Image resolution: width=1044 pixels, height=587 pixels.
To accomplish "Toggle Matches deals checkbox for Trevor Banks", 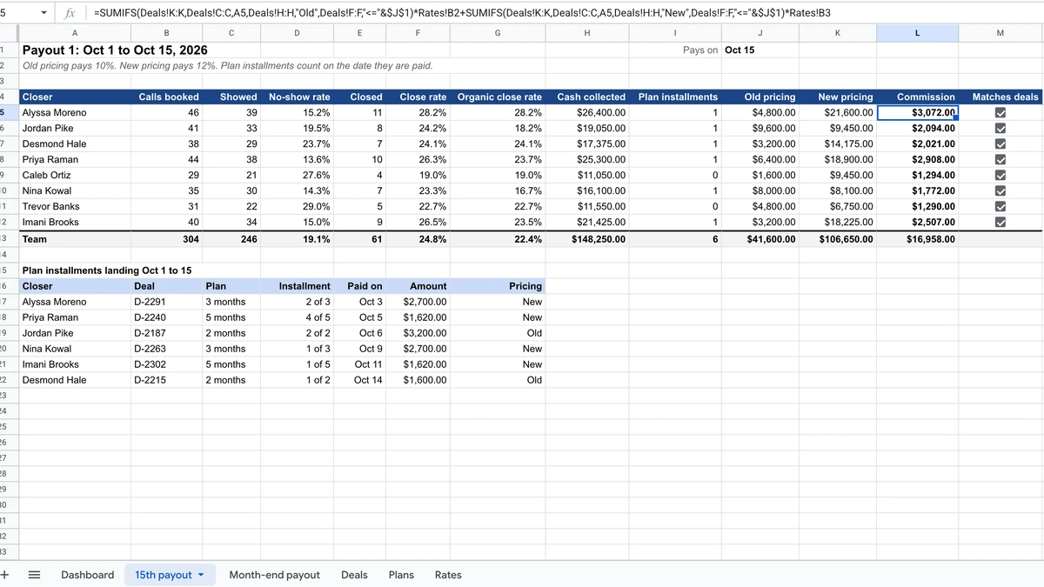I will coord(1000,207).
